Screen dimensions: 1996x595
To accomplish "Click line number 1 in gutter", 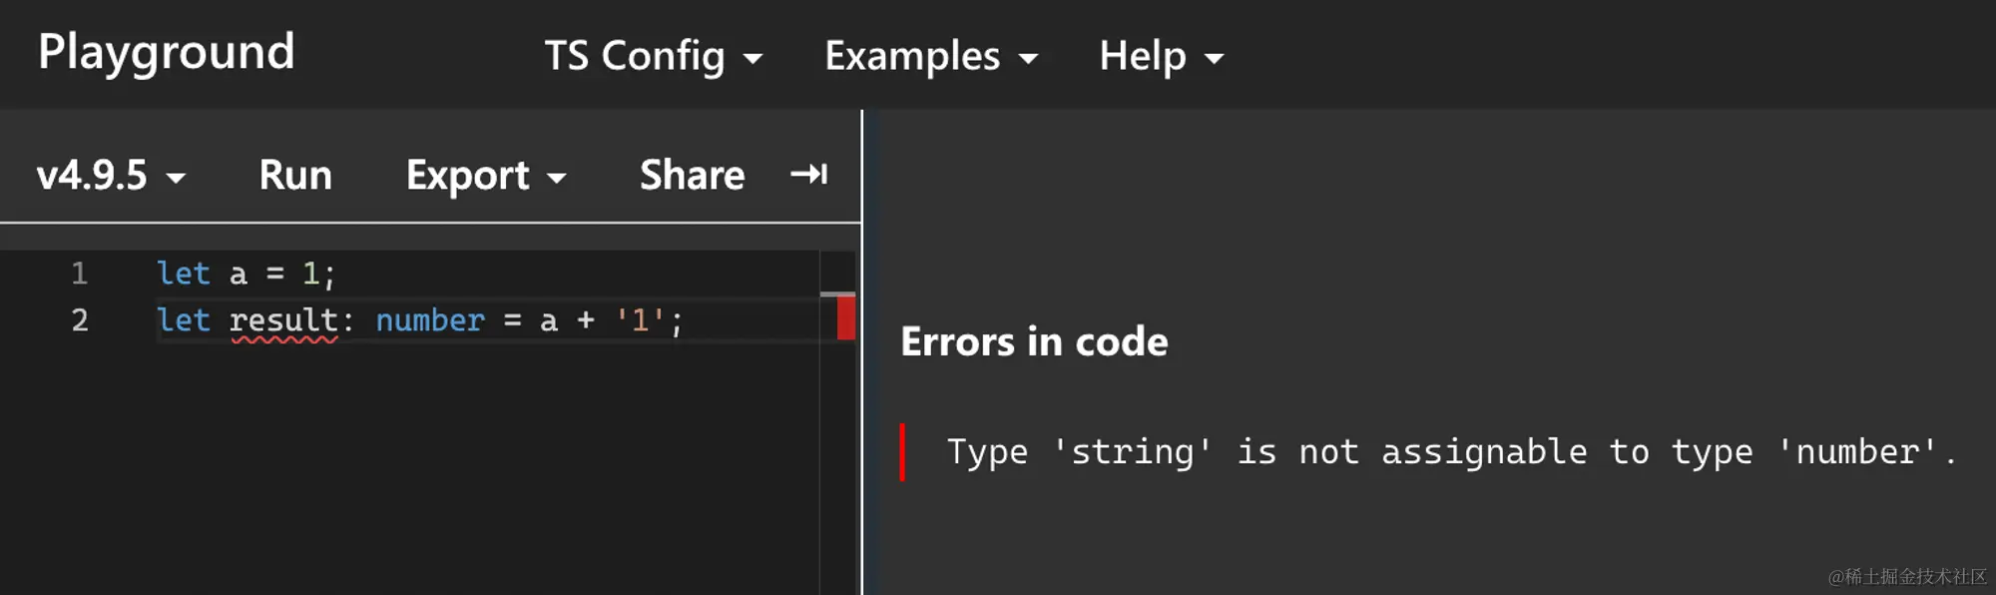I will pyautogui.click(x=80, y=274).
